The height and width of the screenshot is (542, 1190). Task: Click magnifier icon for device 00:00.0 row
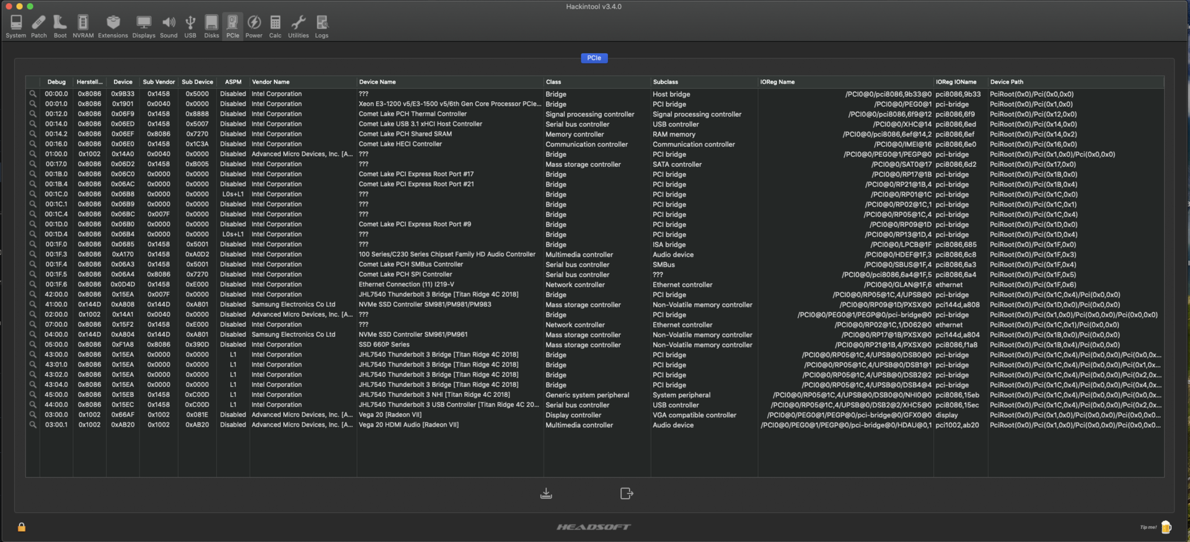33,94
